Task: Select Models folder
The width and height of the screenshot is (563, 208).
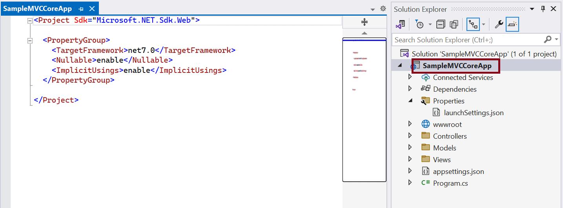Action: pyautogui.click(x=445, y=148)
